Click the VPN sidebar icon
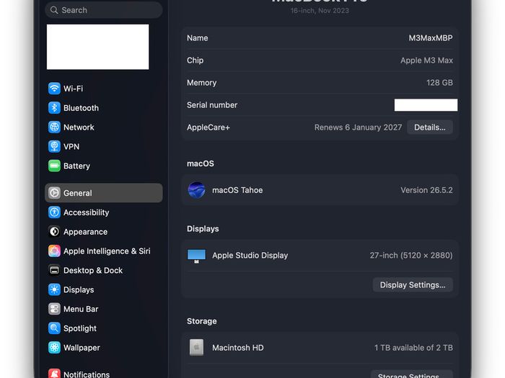This screenshot has width=505, height=378. point(54,146)
